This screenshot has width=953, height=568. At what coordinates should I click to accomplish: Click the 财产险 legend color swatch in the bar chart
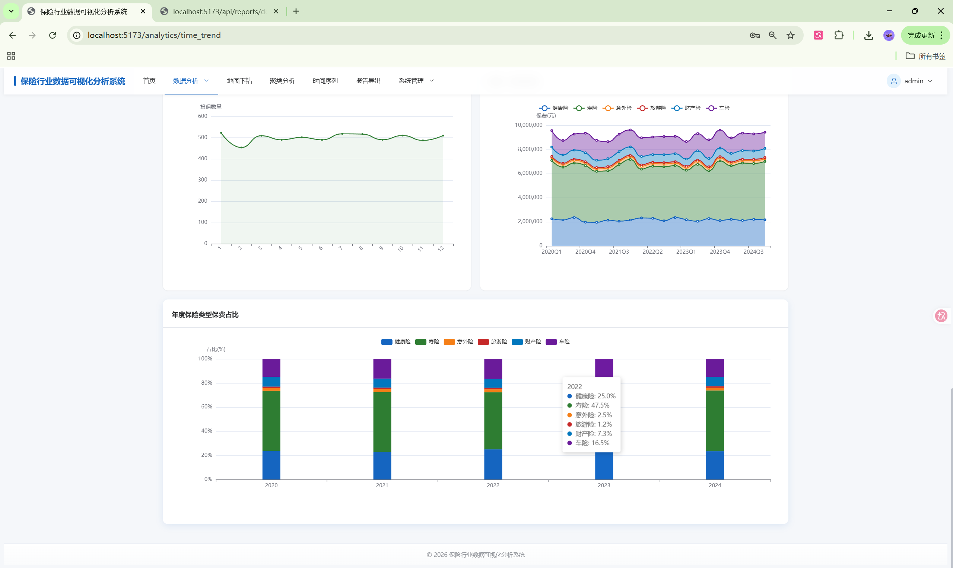tap(517, 342)
